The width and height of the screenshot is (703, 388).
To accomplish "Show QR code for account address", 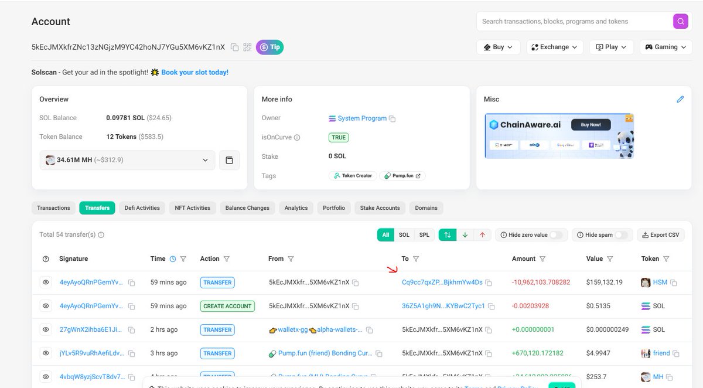I will pos(247,47).
